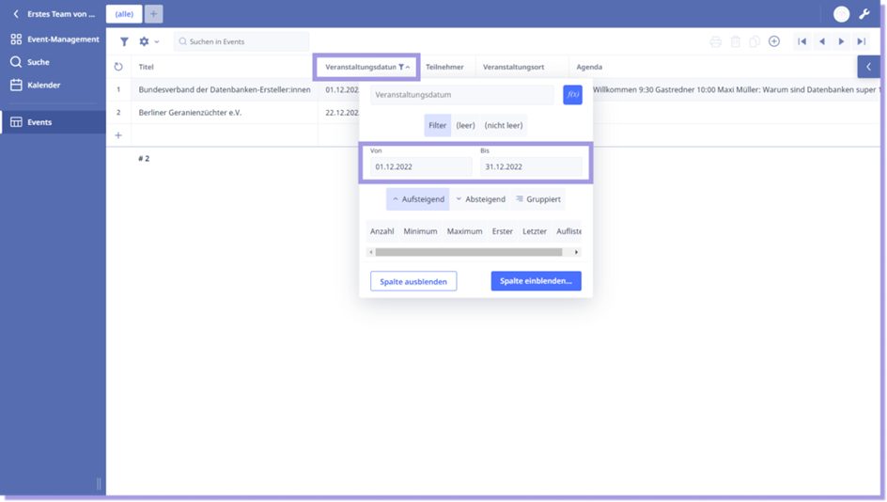The height and width of the screenshot is (502, 887).
Task: Go to next record arrow
Action: [841, 41]
